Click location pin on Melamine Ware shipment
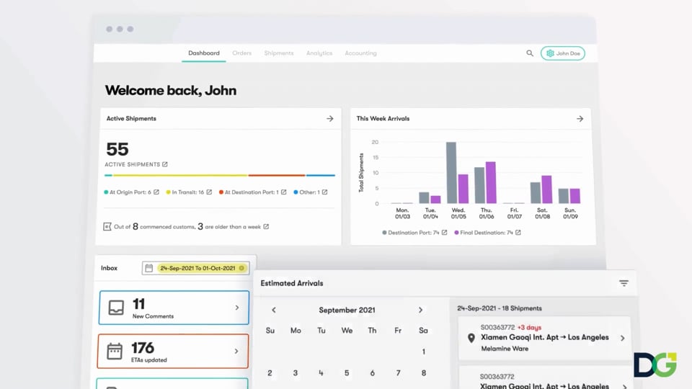Screen dimensions: 692x389 click(x=471, y=338)
